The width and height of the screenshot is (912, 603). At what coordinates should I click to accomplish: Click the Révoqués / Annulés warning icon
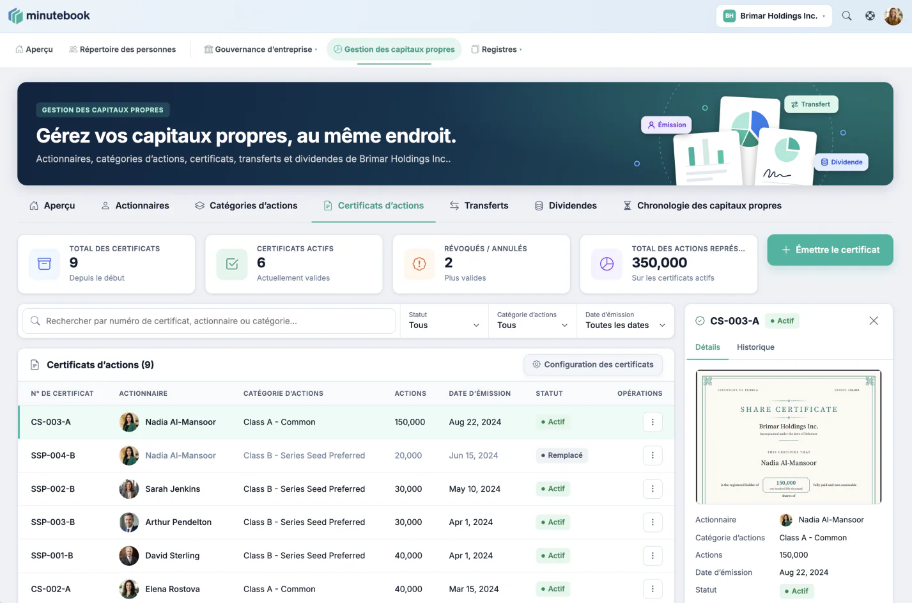point(419,264)
